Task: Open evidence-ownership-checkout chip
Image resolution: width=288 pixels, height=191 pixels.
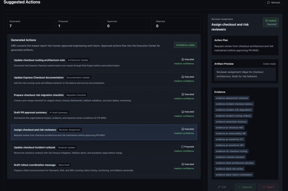Action: click(x=231, y=122)
